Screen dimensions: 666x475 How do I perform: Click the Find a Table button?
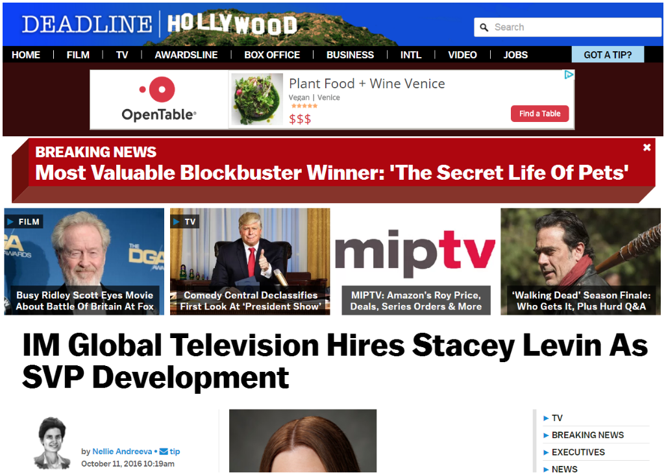click(539, 114)
